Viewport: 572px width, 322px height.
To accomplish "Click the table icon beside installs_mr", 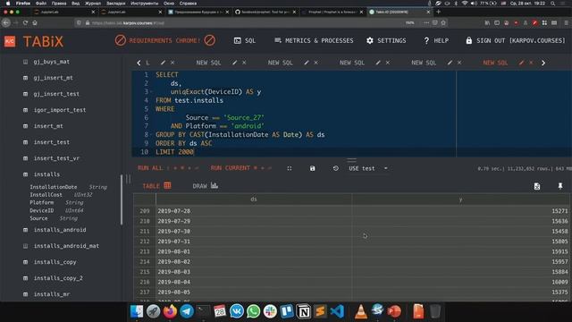I will tap(25, 294).
